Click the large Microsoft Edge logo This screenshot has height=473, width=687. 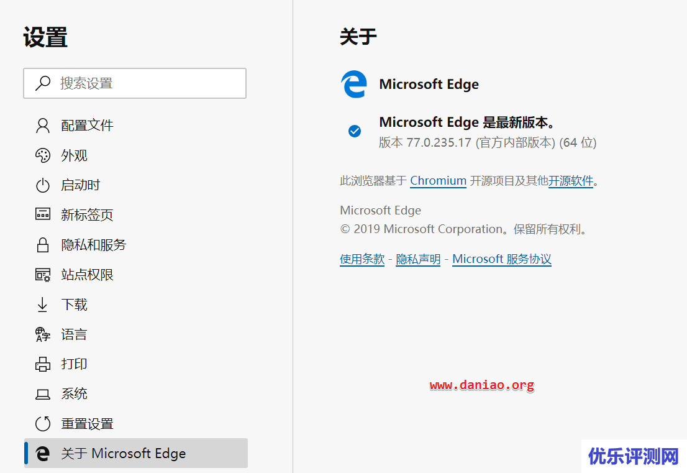point(354,84)
